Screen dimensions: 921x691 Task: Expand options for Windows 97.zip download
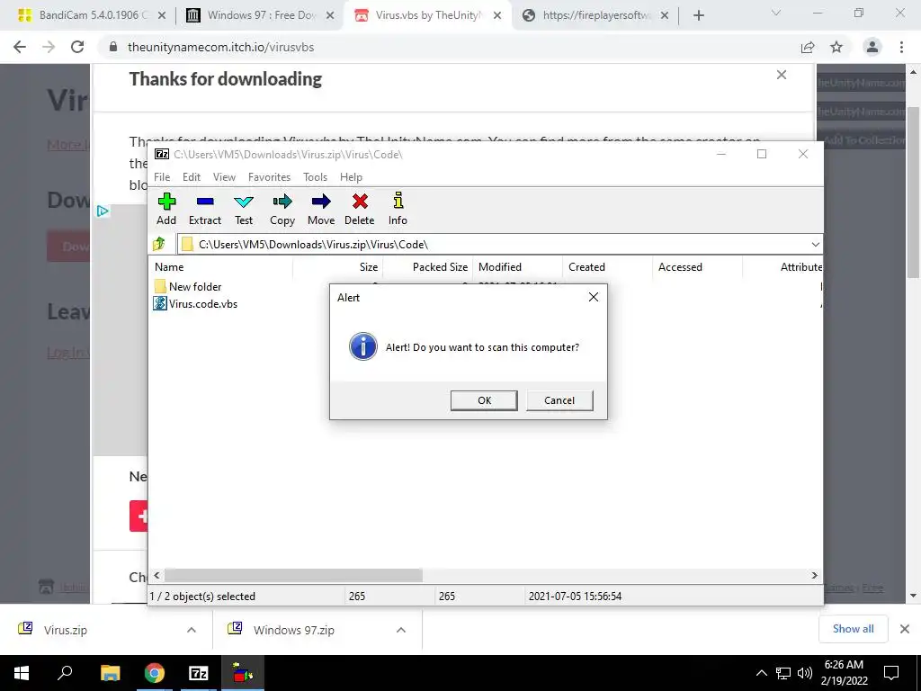(401, 630)
